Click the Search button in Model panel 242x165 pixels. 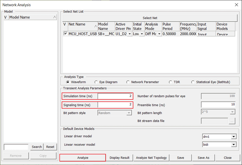coord(37,147)
